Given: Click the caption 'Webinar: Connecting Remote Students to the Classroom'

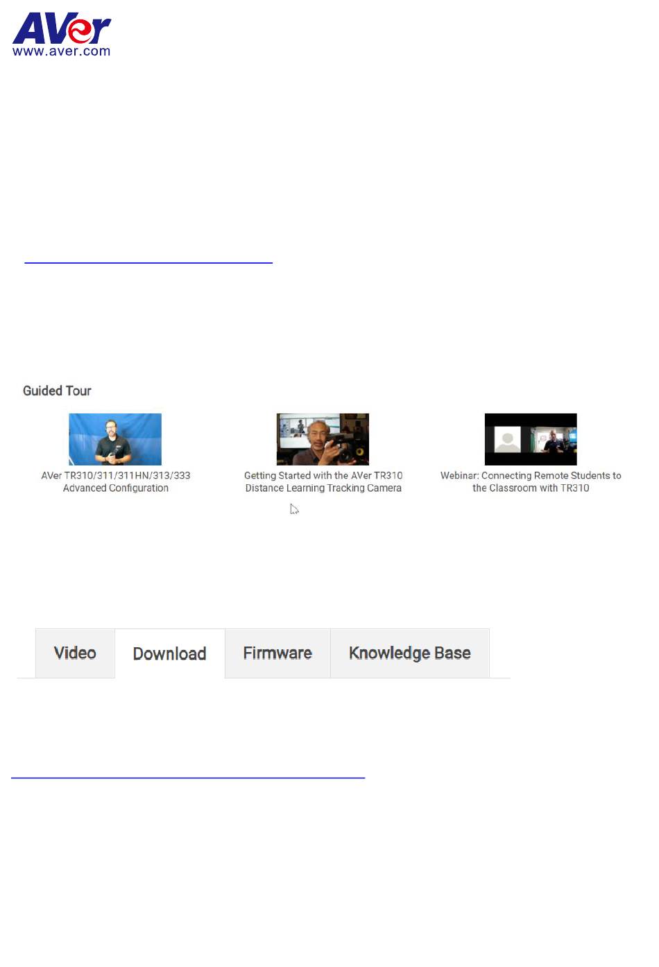Looking at the screenshot, I should [531, 482].
